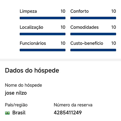Click the Localização rating bar

(x=42, y=34)
